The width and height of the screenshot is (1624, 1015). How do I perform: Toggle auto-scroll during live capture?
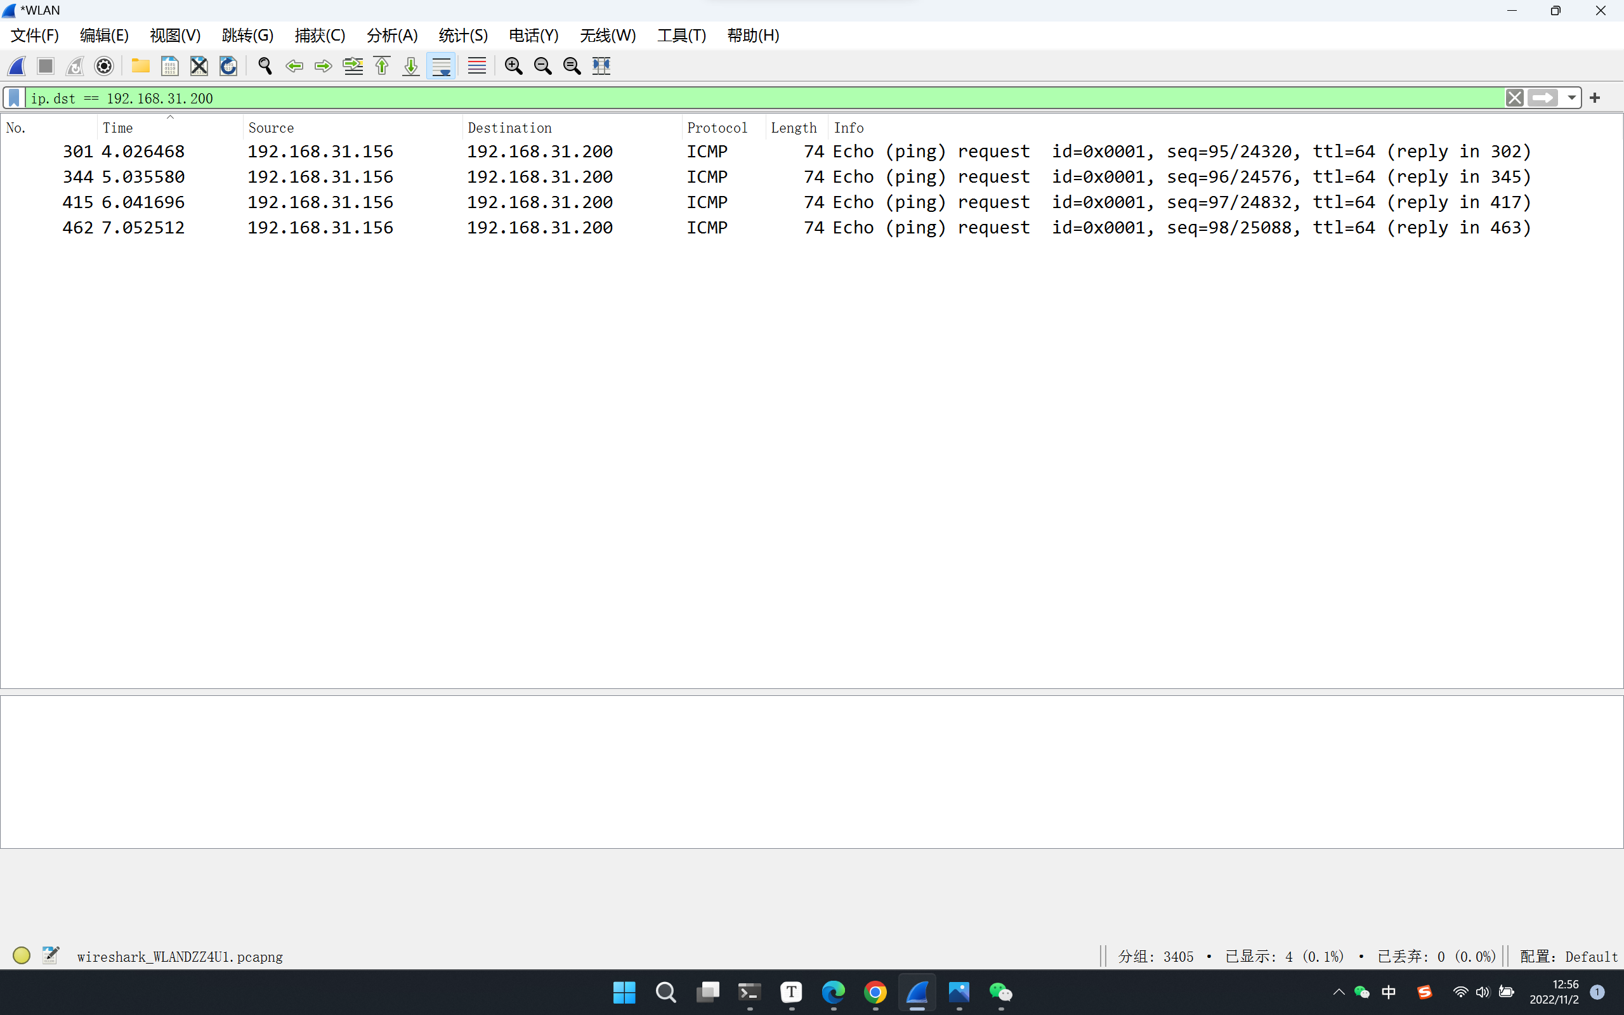tap(441, 66)
